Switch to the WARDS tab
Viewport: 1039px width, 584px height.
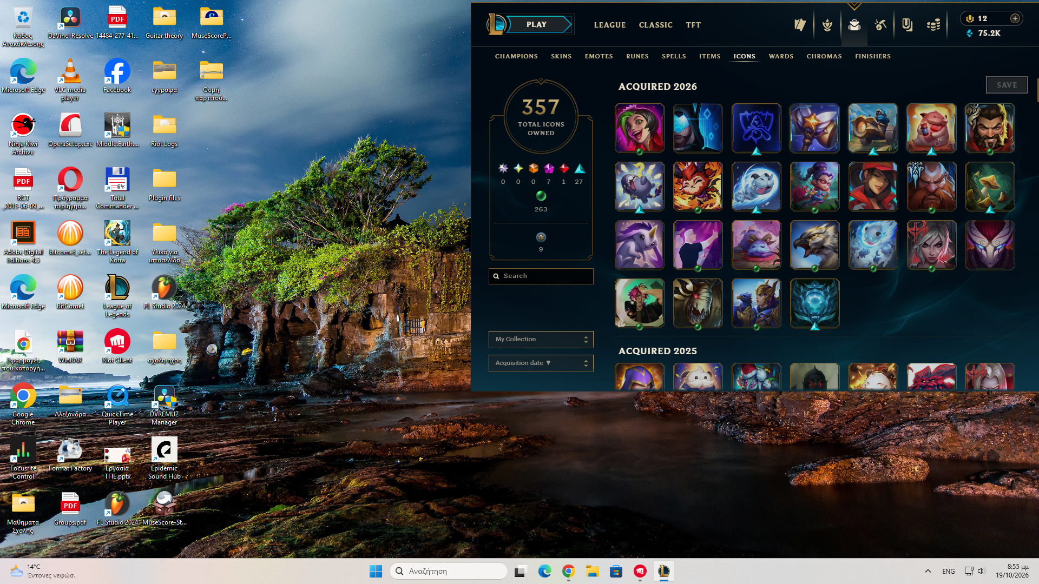pyautogui.click(x=781, y=56)
